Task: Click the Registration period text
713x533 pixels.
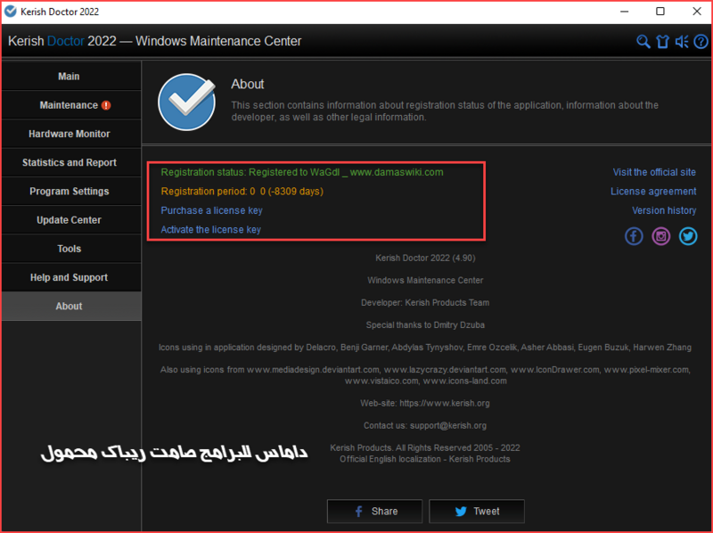Action: pyautogui.click(x=242, y=192)
